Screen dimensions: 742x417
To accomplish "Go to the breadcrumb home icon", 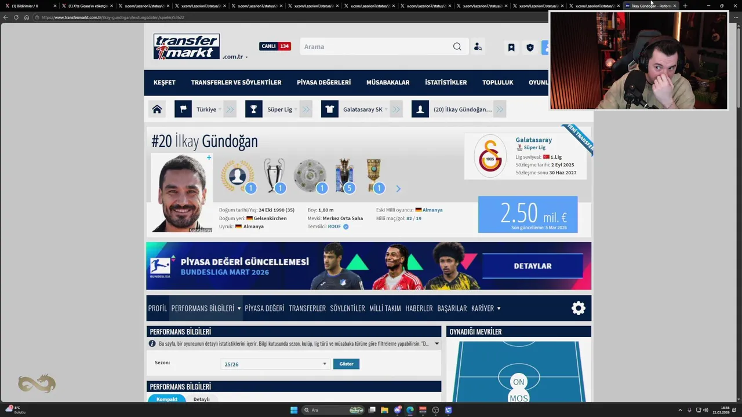I will coord(157,109).
